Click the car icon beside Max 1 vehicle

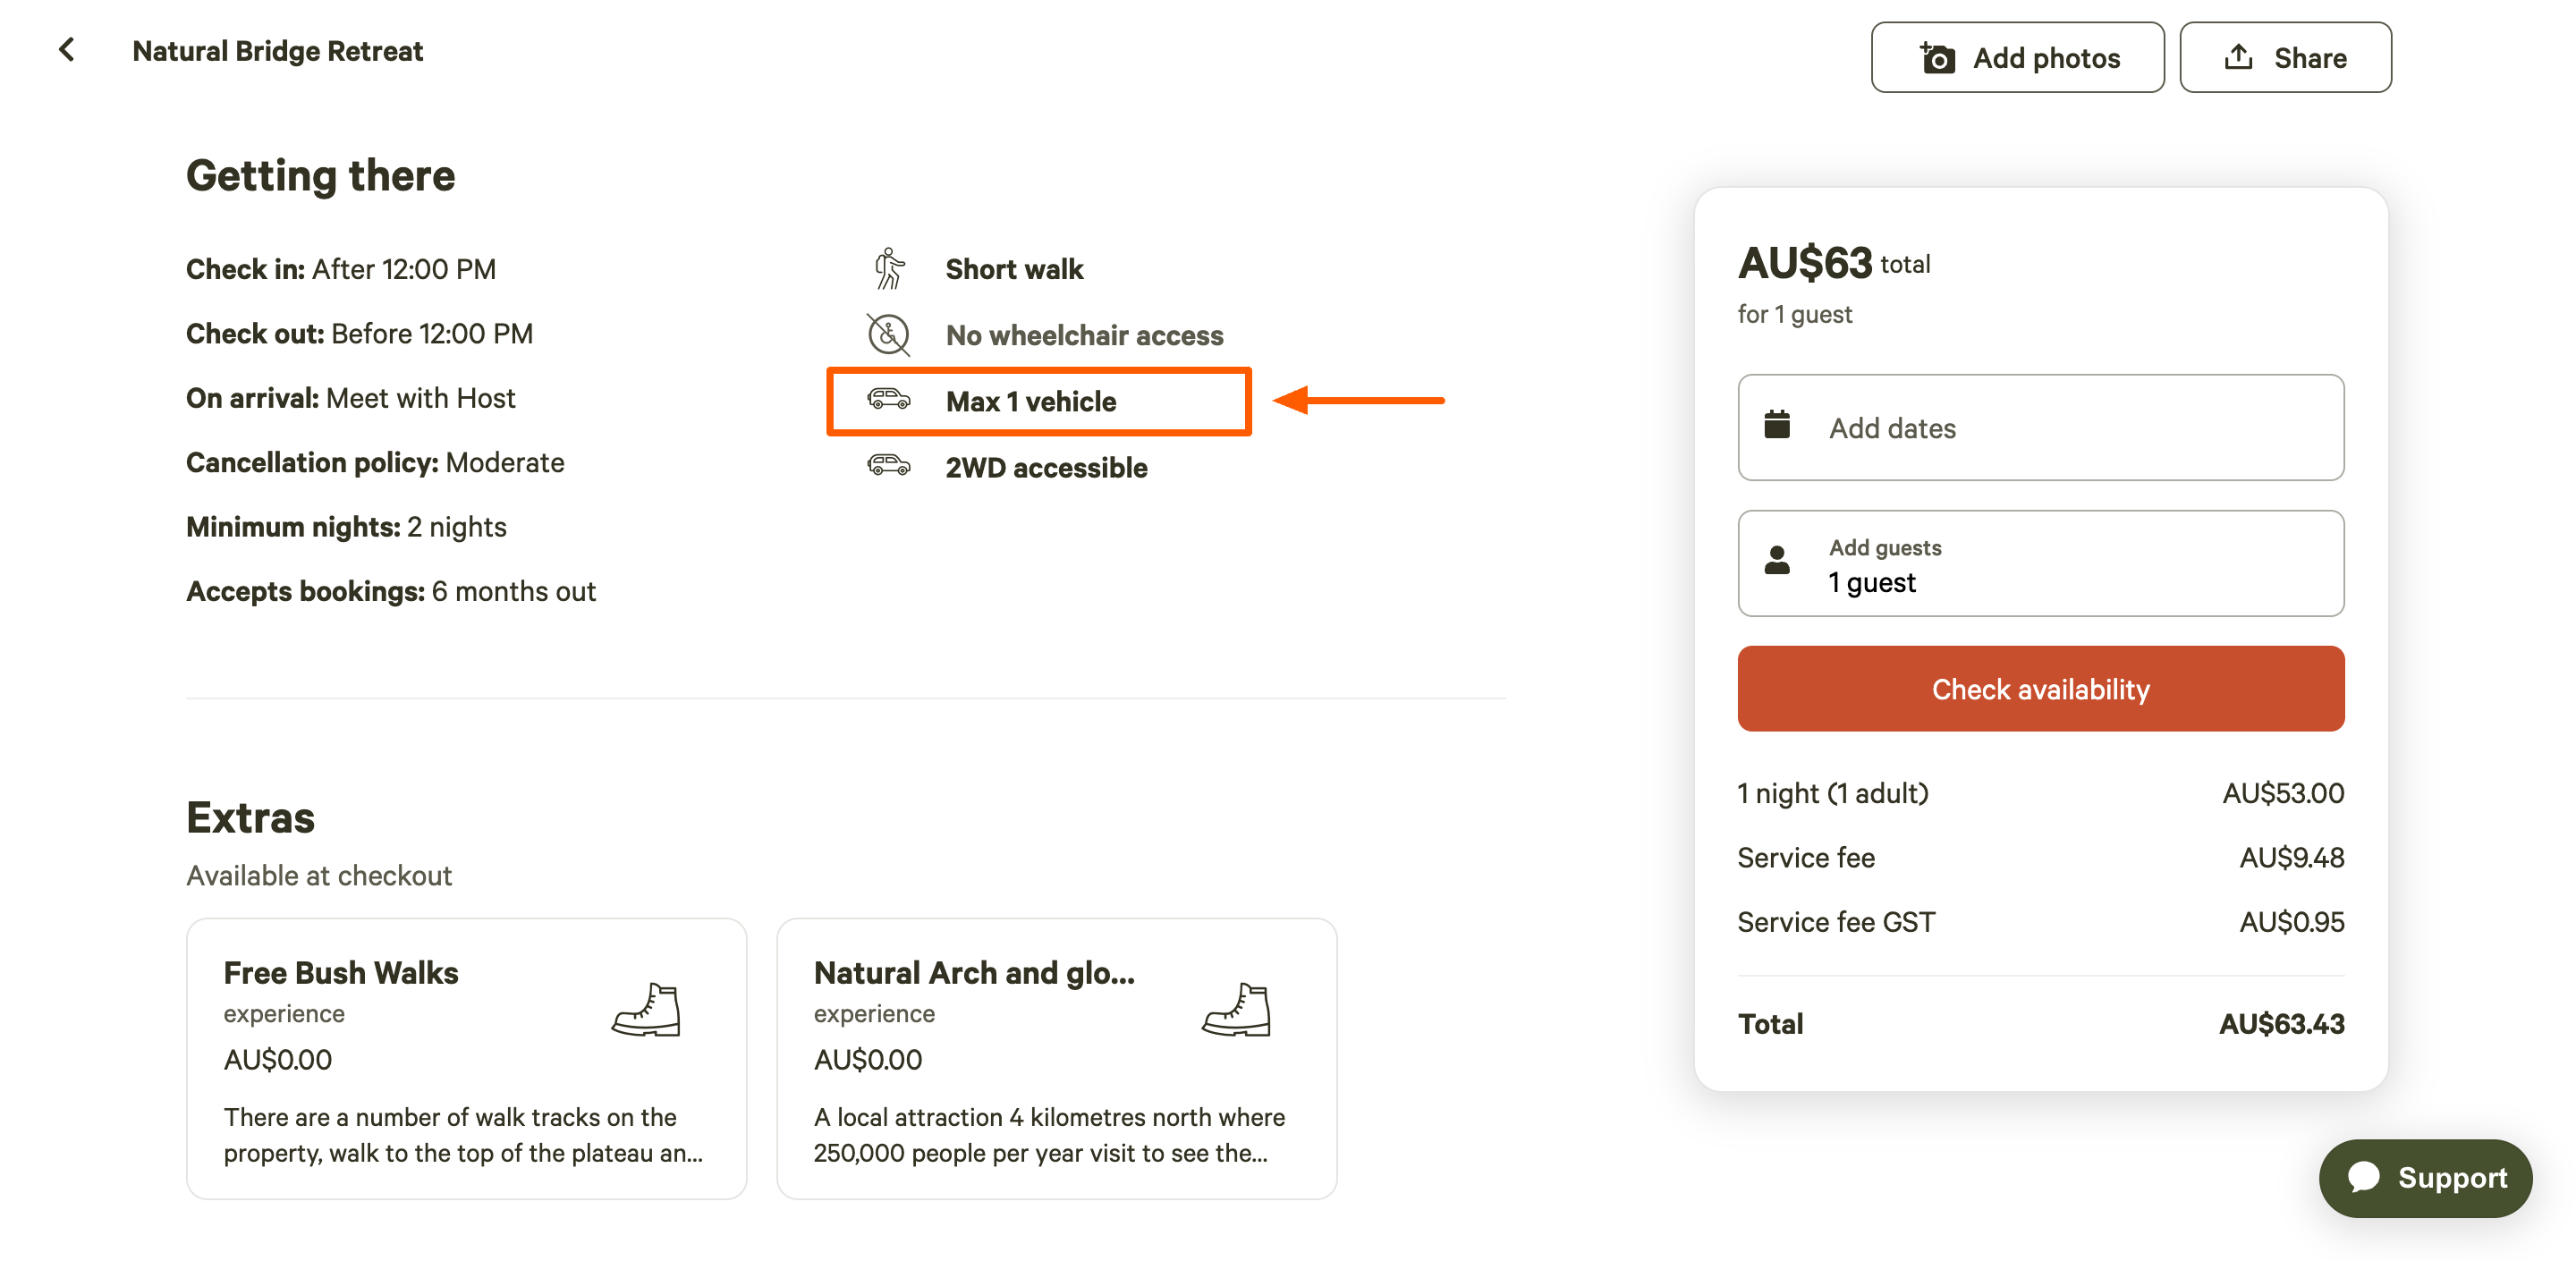(x=888, y=400)
